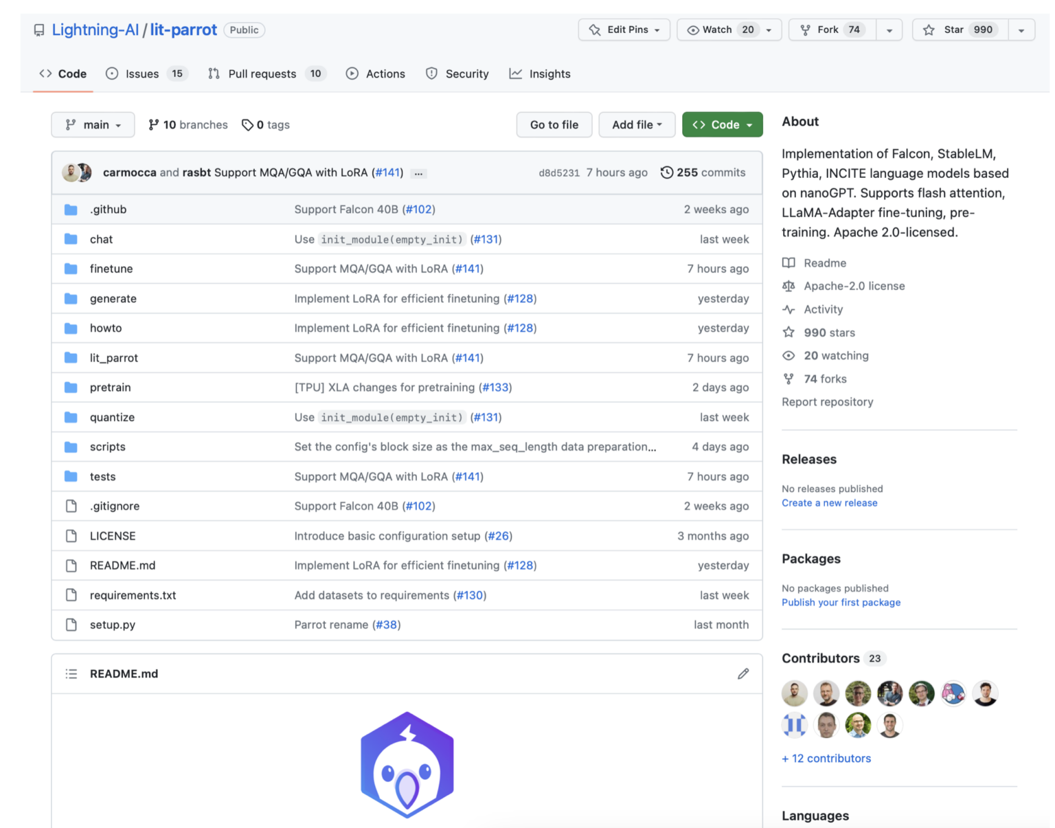This screenshot has height=828, width=1055.
Task: Click the first contributor avatar
Action: click(x=794, y=693)
